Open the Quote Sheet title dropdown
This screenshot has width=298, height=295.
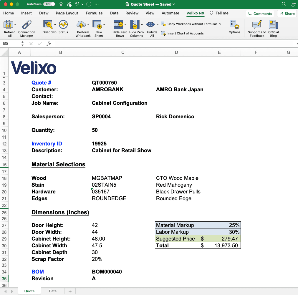tap(174, 4)
